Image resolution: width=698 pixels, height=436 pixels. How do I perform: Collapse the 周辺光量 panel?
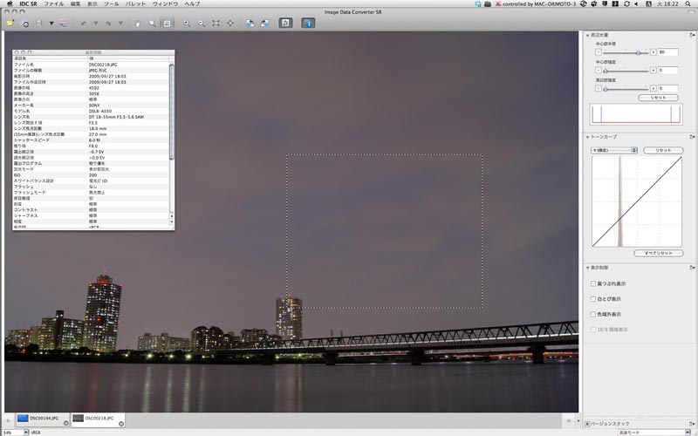click(x=587, y=35)
